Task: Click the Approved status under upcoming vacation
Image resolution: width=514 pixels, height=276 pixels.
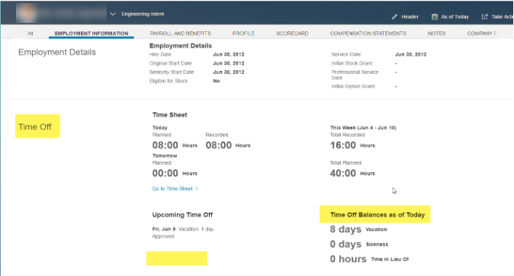Action: 163,236
